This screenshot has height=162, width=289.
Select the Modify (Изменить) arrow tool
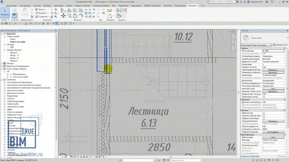[x=5, y=13]
